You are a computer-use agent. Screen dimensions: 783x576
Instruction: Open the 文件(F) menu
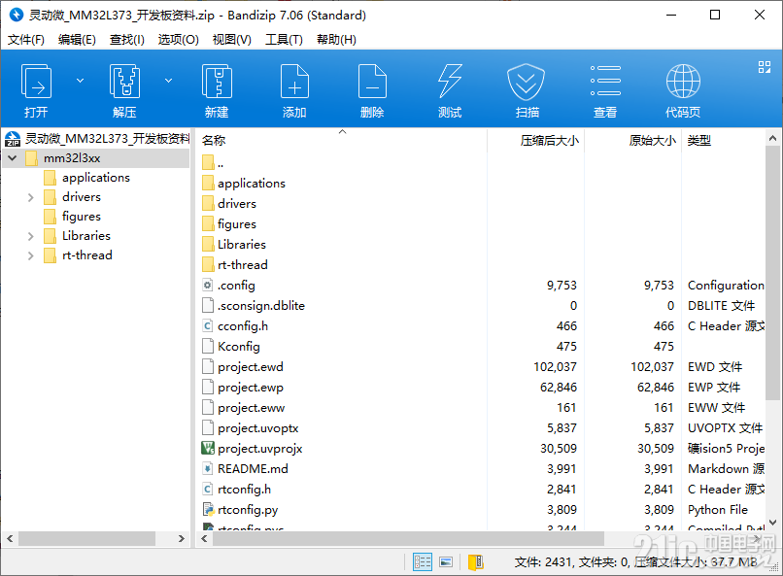26,40
